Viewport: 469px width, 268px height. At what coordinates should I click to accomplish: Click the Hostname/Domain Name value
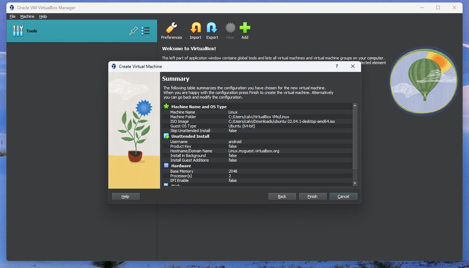(x=254, y=151)
